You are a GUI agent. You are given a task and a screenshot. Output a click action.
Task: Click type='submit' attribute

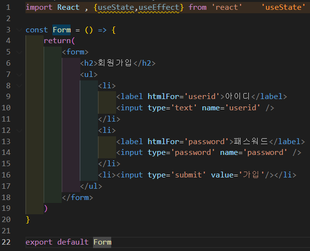pos(177,175)
